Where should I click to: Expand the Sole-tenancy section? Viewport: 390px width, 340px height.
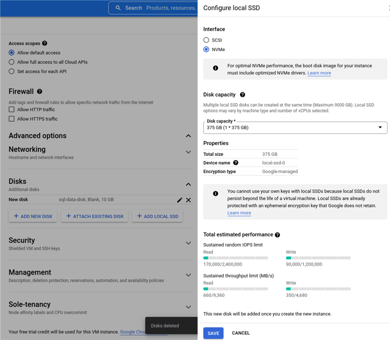188,307
